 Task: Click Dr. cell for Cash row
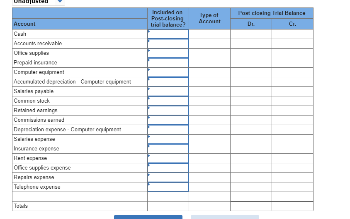pyautogui.click(x=251, y=34)
